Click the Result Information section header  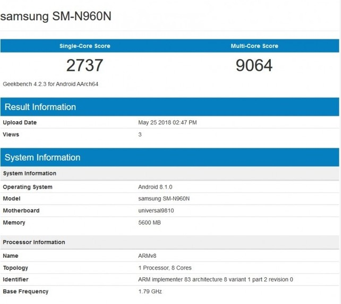[40, 107]
